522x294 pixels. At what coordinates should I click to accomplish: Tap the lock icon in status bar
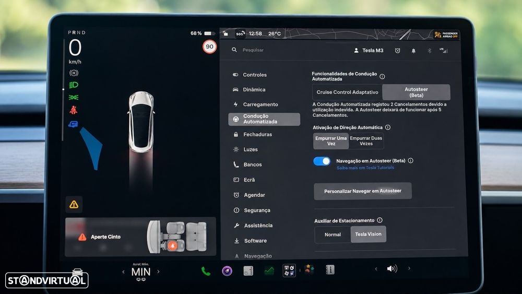coord(226,33)
